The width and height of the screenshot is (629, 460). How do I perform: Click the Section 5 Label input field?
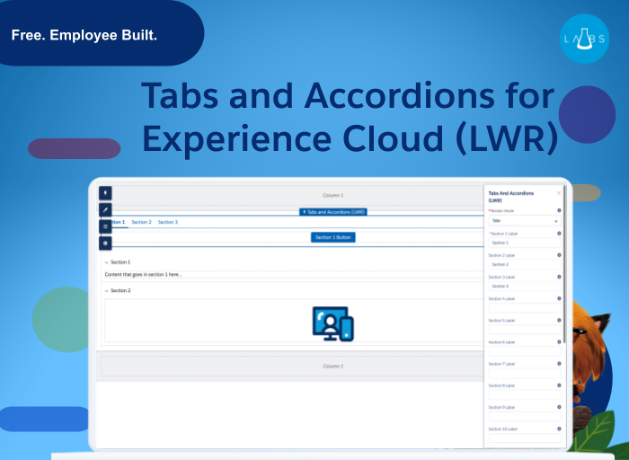524,330
